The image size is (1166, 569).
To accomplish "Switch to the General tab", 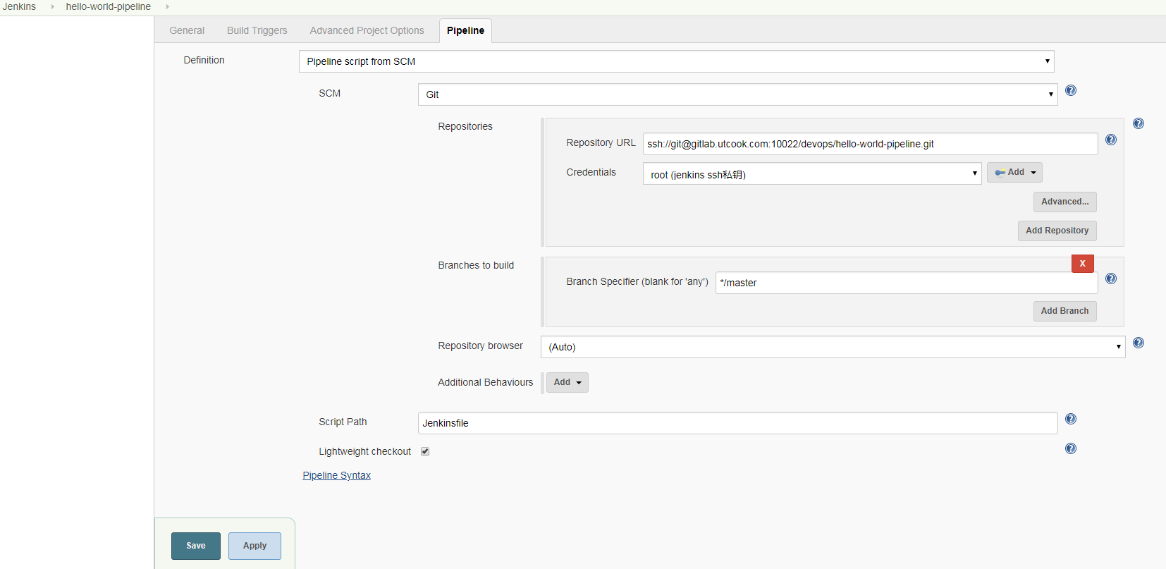I will coord(187,30).
